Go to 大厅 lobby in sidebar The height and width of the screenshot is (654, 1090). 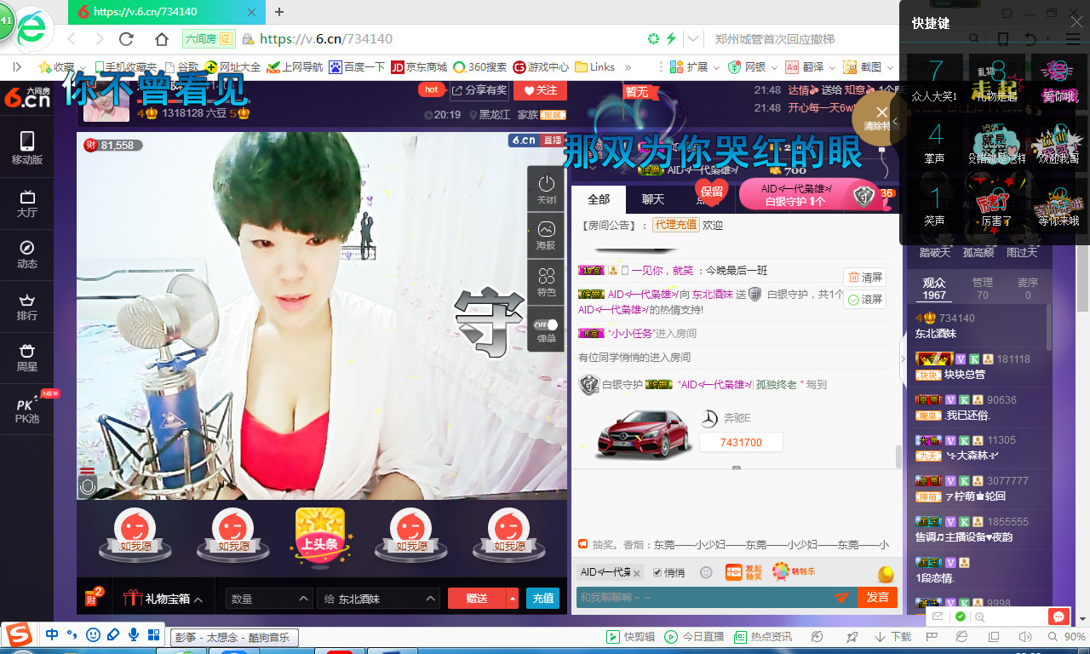pyautogui.click(x=26, y=202)
